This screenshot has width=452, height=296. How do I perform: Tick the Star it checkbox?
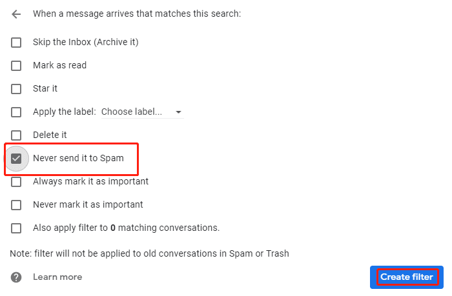(x=16, y=89)
